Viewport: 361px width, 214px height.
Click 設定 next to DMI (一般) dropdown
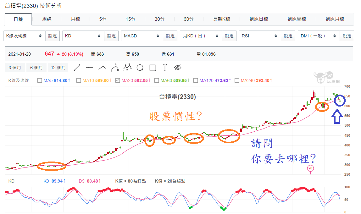347,36
